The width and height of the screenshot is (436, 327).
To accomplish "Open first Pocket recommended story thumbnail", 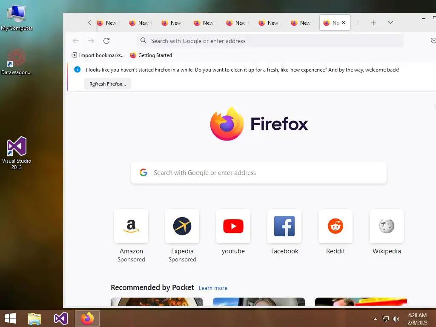I will pyautogui.click(x=157, y=302).
